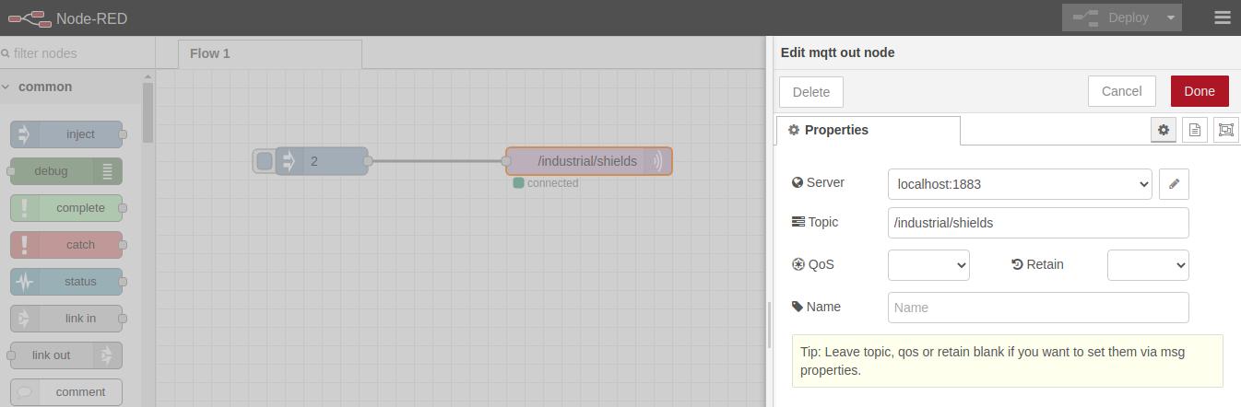Focus the filter nodes search field
This screenshot has height=407, width=1241.
point(77,53)
